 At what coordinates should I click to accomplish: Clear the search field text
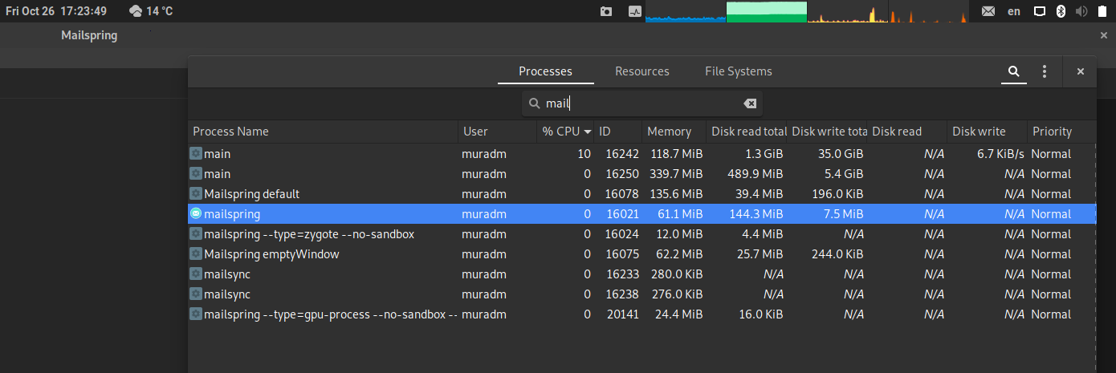[x=749, y=103]
